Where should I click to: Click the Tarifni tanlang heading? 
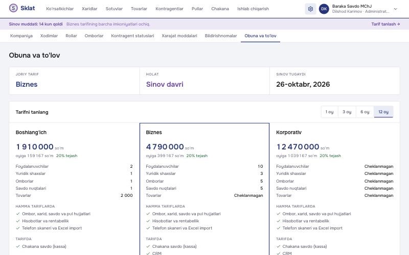32,112
